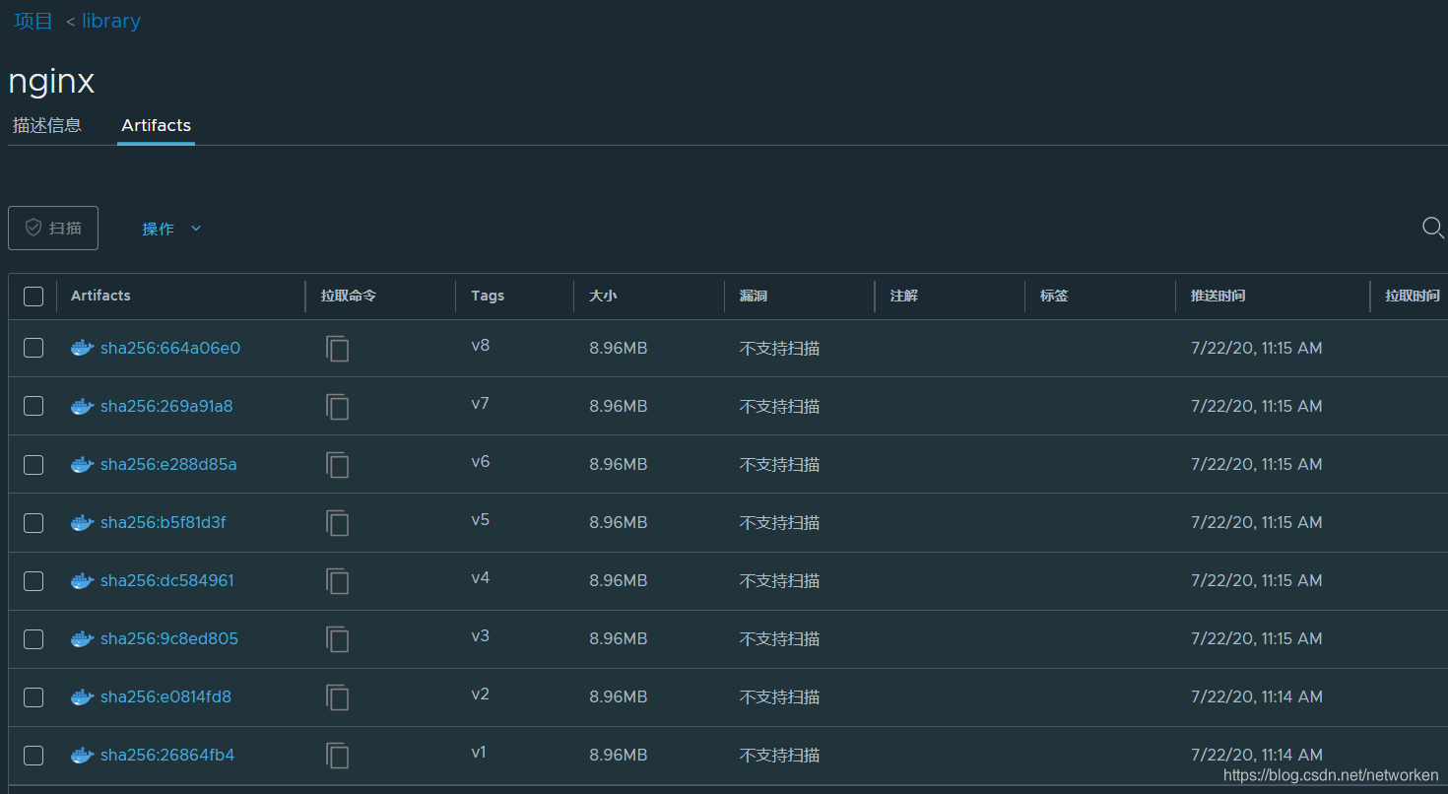The width and height of the screenshot is (1448, 794).
Task: Open artifact sha256:b5f81d3f link
Action: 163,522
